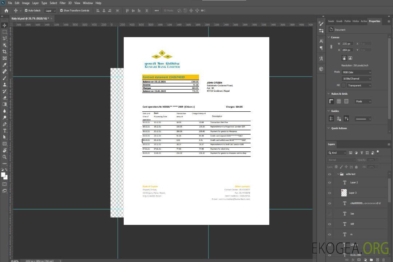Click the create new layer icon
Viewport: 393px width, 262px height.
coord(378,260)
